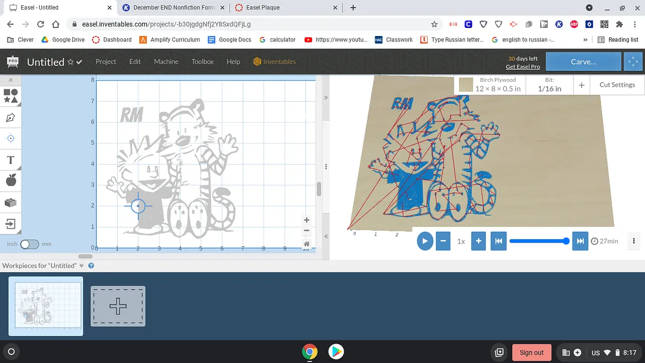Open the 1/16 in bit selector
Image resolution: width=645 pixels, height=363 pixels.
tap(549, 84)
